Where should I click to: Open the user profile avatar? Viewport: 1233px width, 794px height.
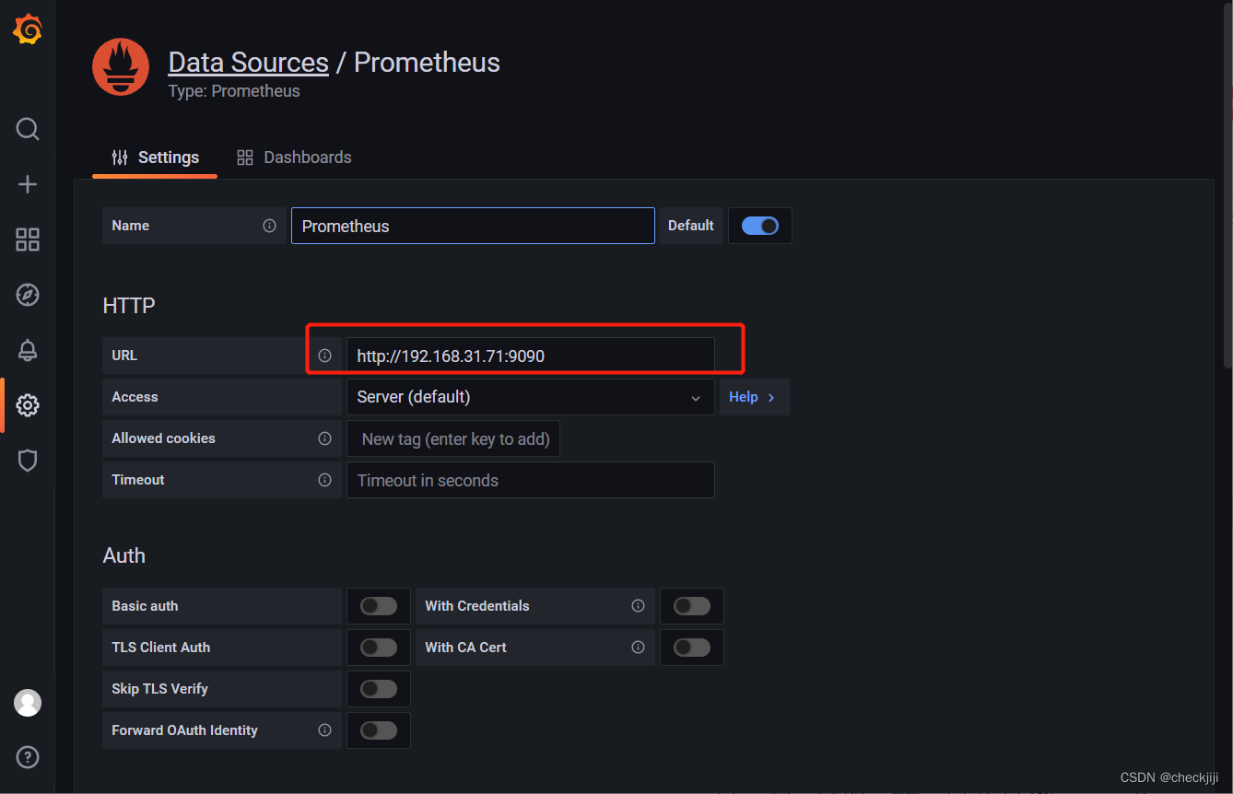(x=27, y=703)
